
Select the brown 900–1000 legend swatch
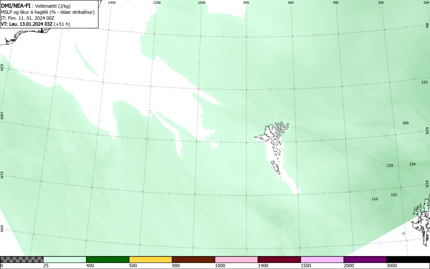point(193,260)
